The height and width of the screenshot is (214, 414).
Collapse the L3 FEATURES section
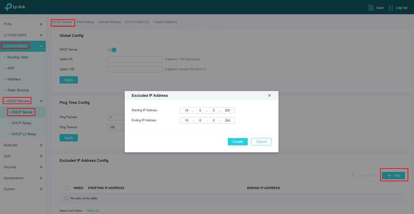click(x=41, y=46)
